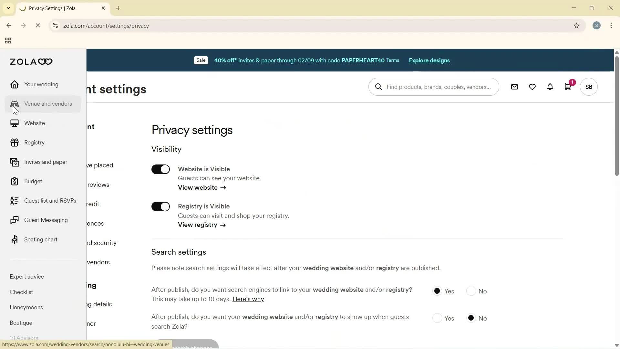Screen dimensions: 620x349
Task: Select Yes for search engine linking
Action: [x=437, y=291]
